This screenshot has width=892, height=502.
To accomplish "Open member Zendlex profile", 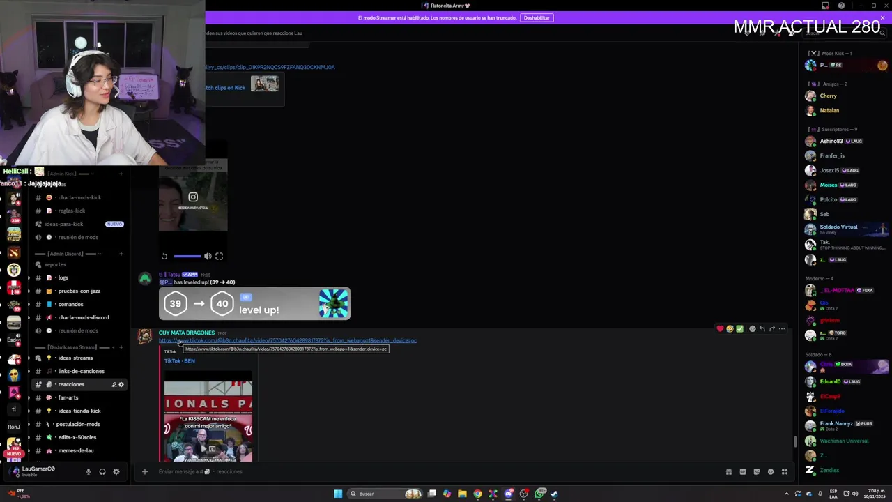I will [x=829, y=471].
